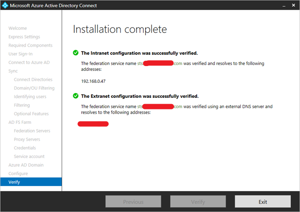Click the green checkmark beside Intranet configuration
This screenshot has height=212, width=300.
pyautogui.click(x=76, y=53)
